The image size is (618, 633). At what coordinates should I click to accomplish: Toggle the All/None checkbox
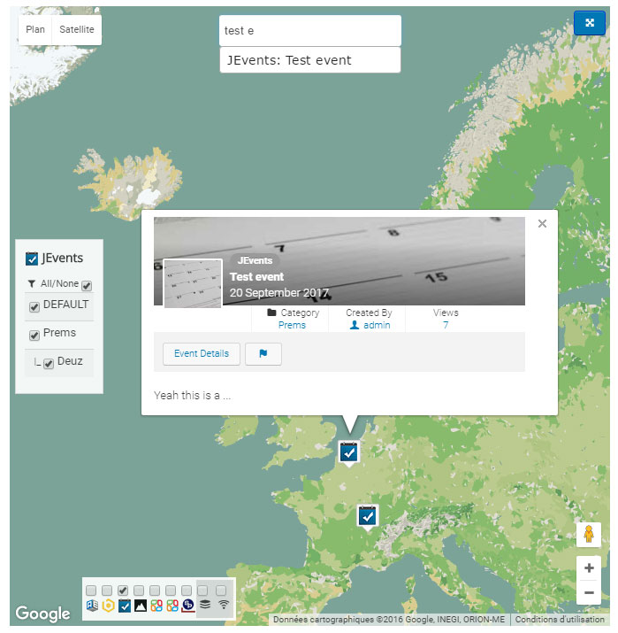[87, 285]
